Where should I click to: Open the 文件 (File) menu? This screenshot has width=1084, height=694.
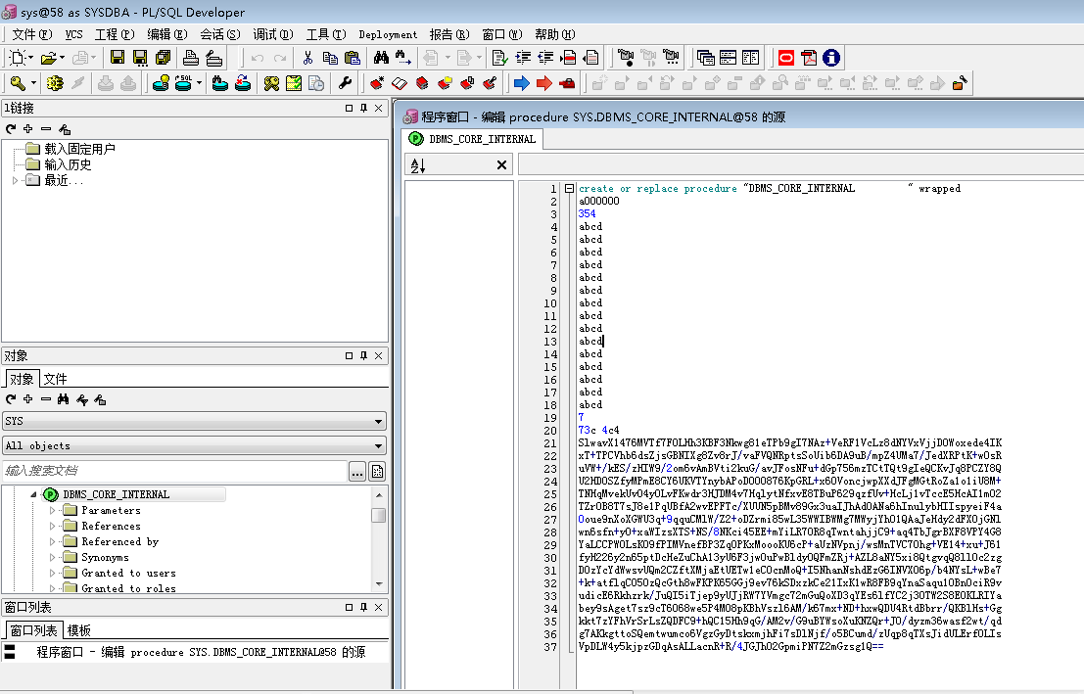coord(31,34)
